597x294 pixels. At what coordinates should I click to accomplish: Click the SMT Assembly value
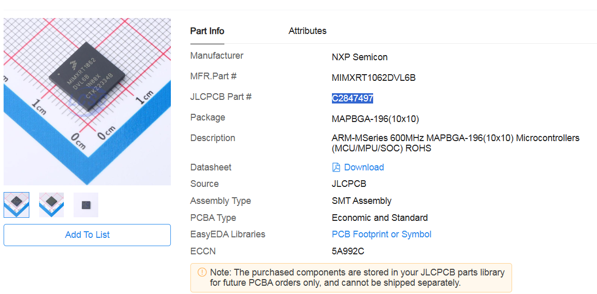click(x=361, y=201)
